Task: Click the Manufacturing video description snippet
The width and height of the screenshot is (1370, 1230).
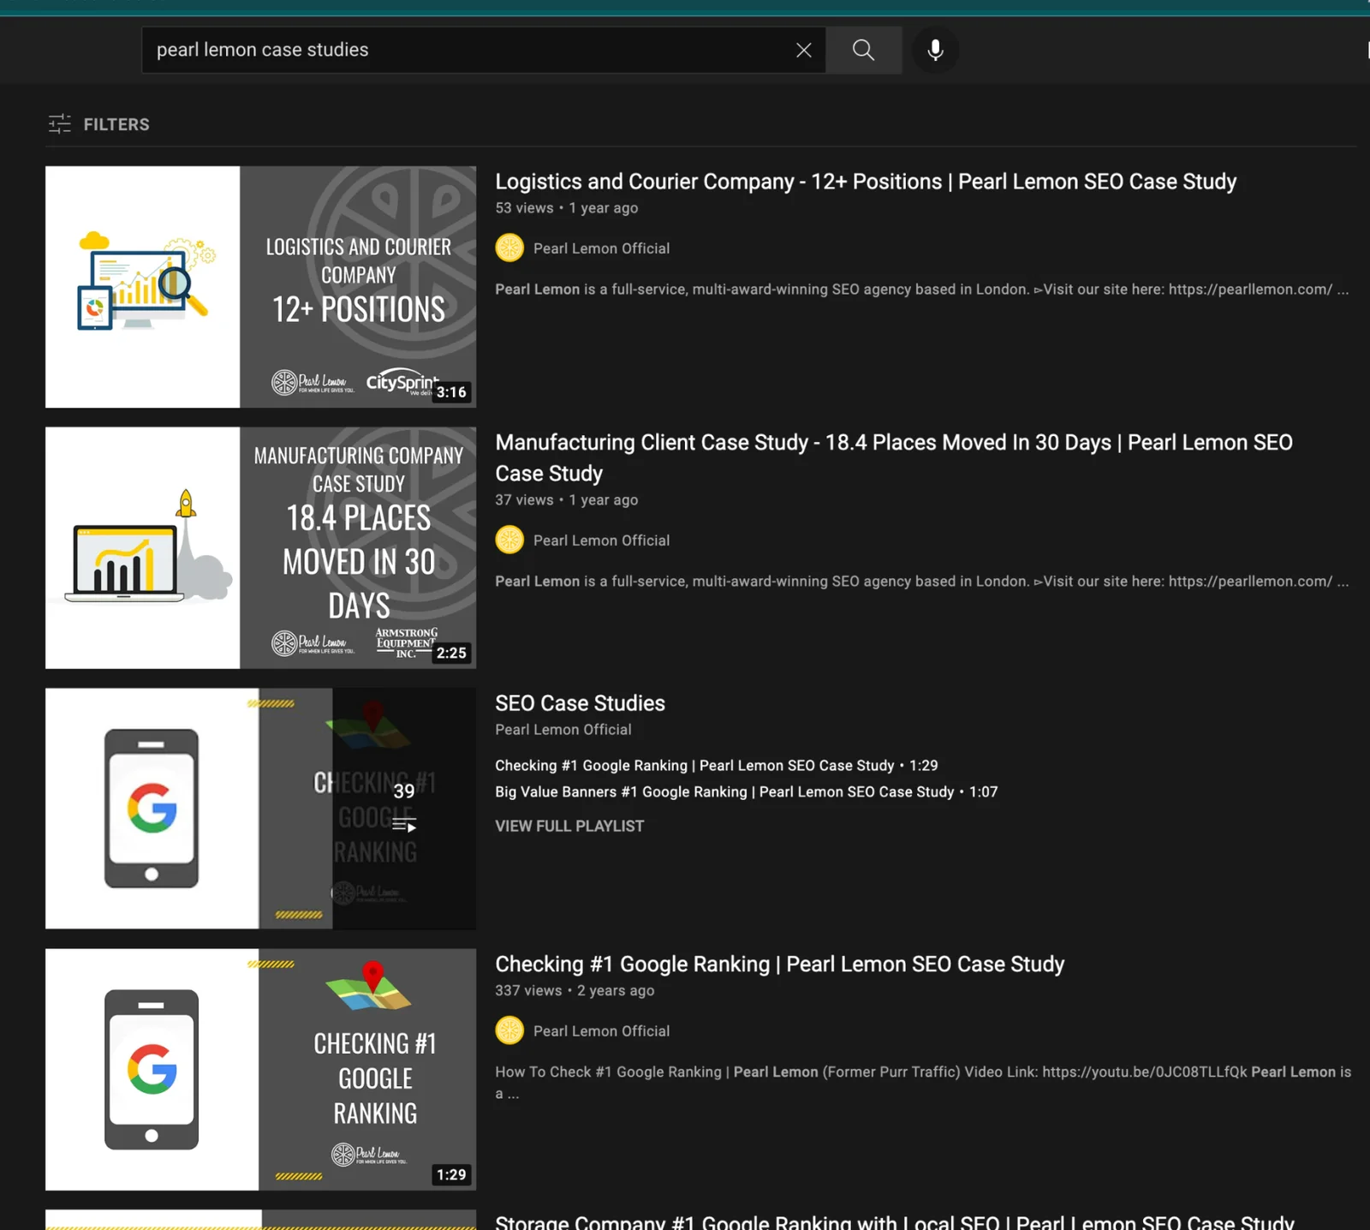Action: 921,582
